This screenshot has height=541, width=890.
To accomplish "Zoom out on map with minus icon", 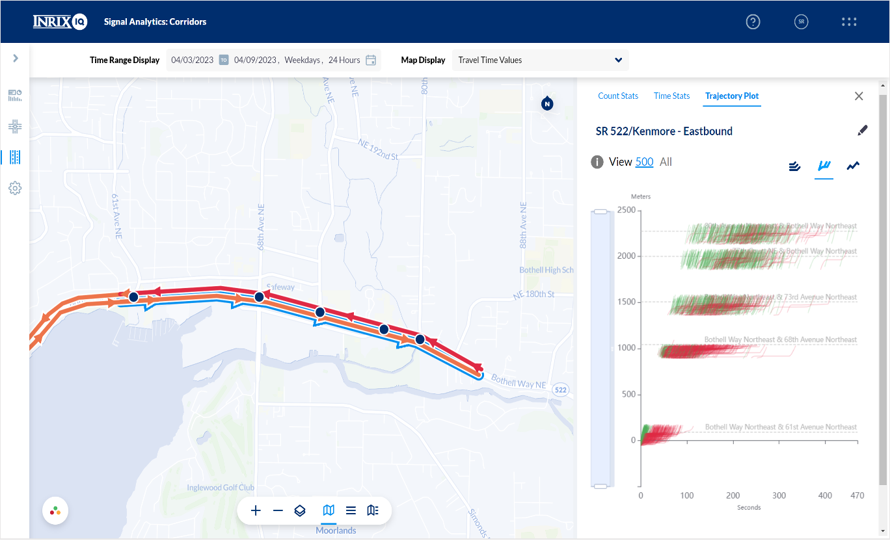I will click(x=278, y=510).
